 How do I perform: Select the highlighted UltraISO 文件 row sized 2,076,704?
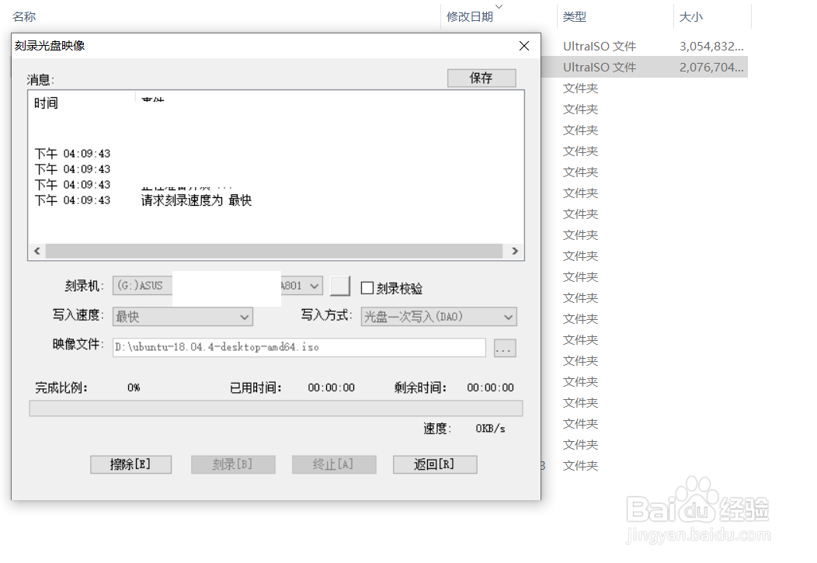pos(644,68)
